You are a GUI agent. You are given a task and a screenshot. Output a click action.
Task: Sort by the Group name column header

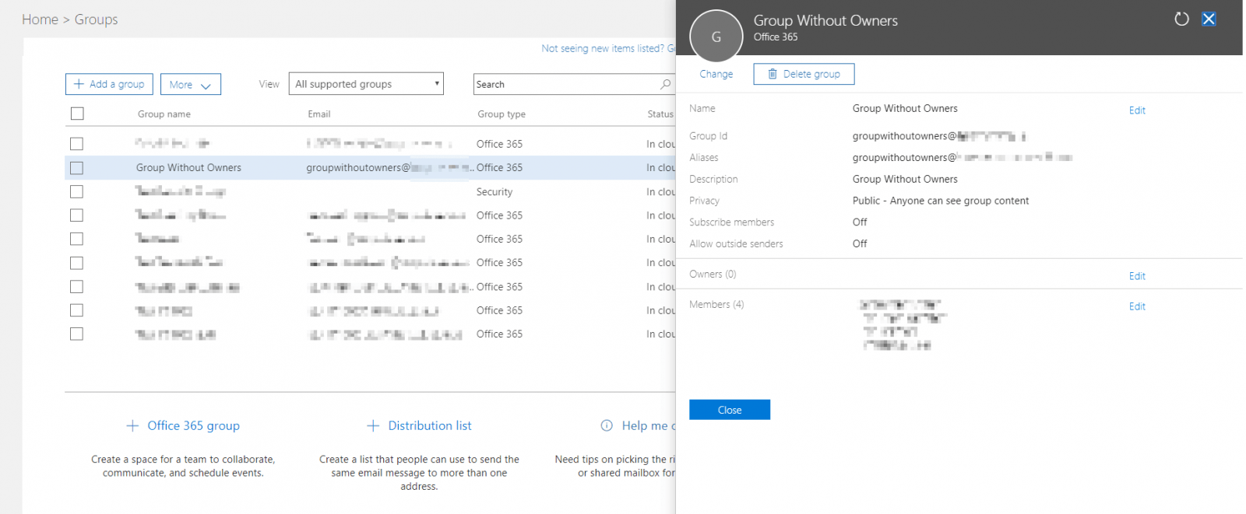[164, 114]
